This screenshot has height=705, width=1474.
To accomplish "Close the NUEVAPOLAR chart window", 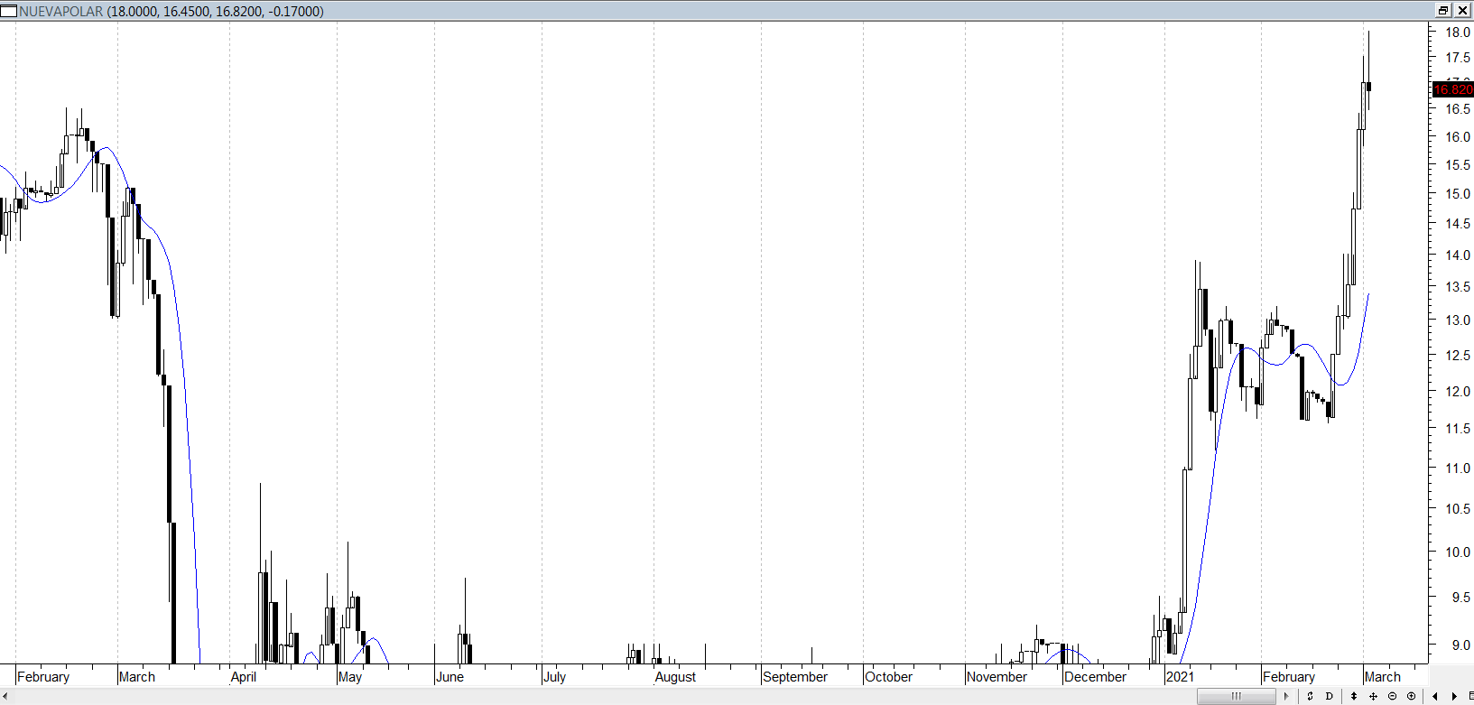I will pyautogui.click(x=1462, y=11).
